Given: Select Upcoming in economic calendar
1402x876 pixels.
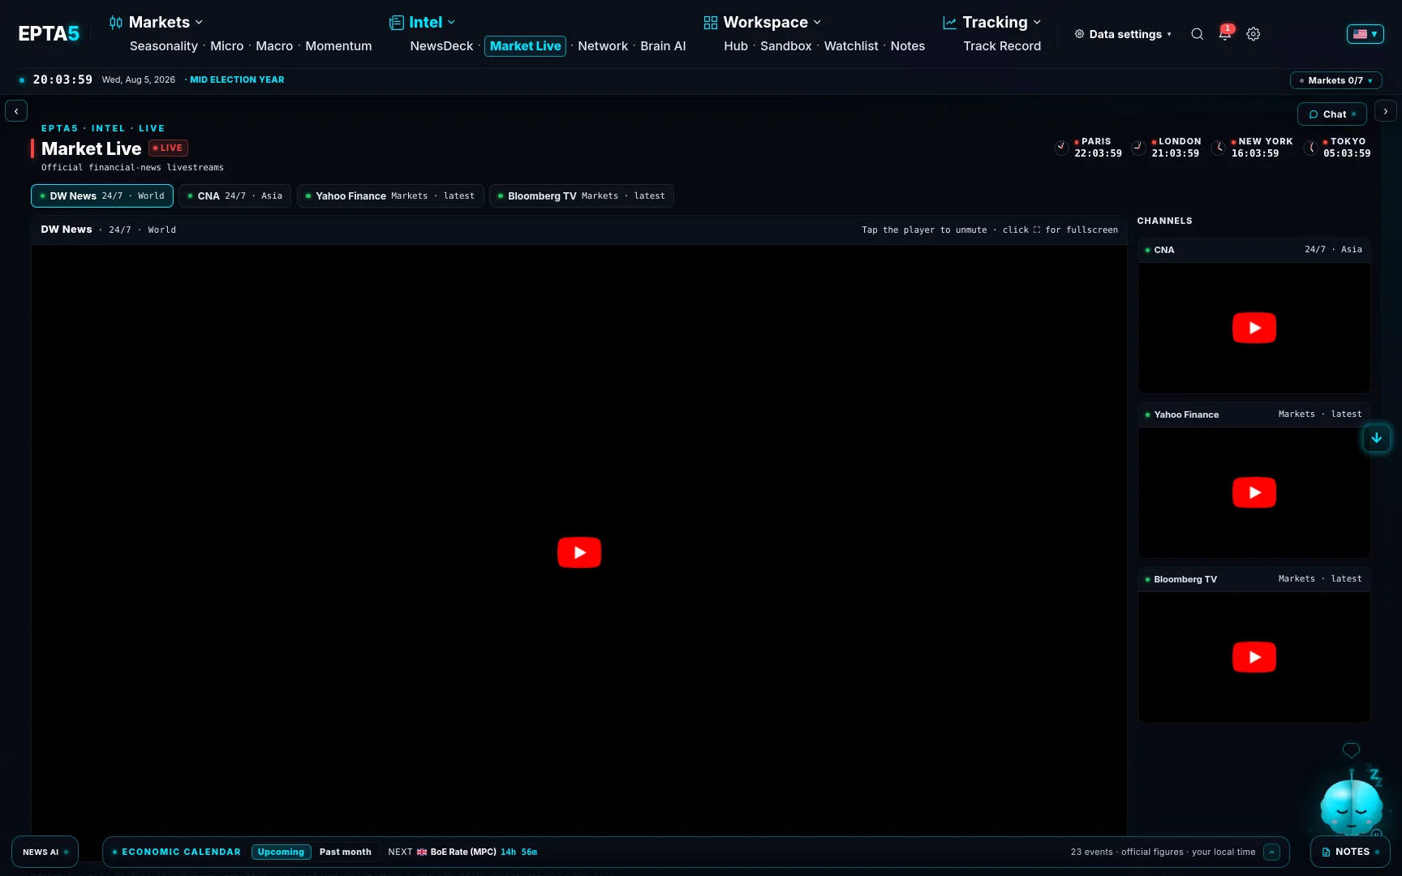Looking at the screenshot, I should [x=281, y=852].
